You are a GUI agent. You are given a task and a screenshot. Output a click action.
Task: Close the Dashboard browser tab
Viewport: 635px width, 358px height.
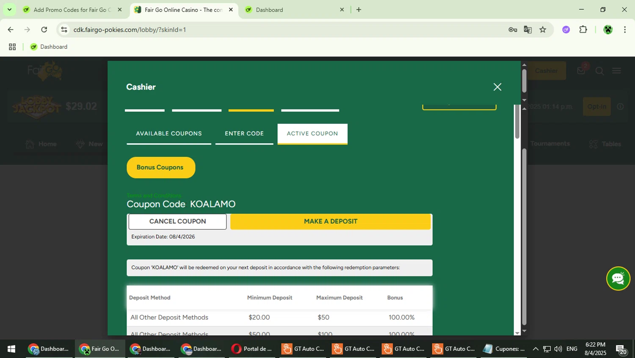342,10
